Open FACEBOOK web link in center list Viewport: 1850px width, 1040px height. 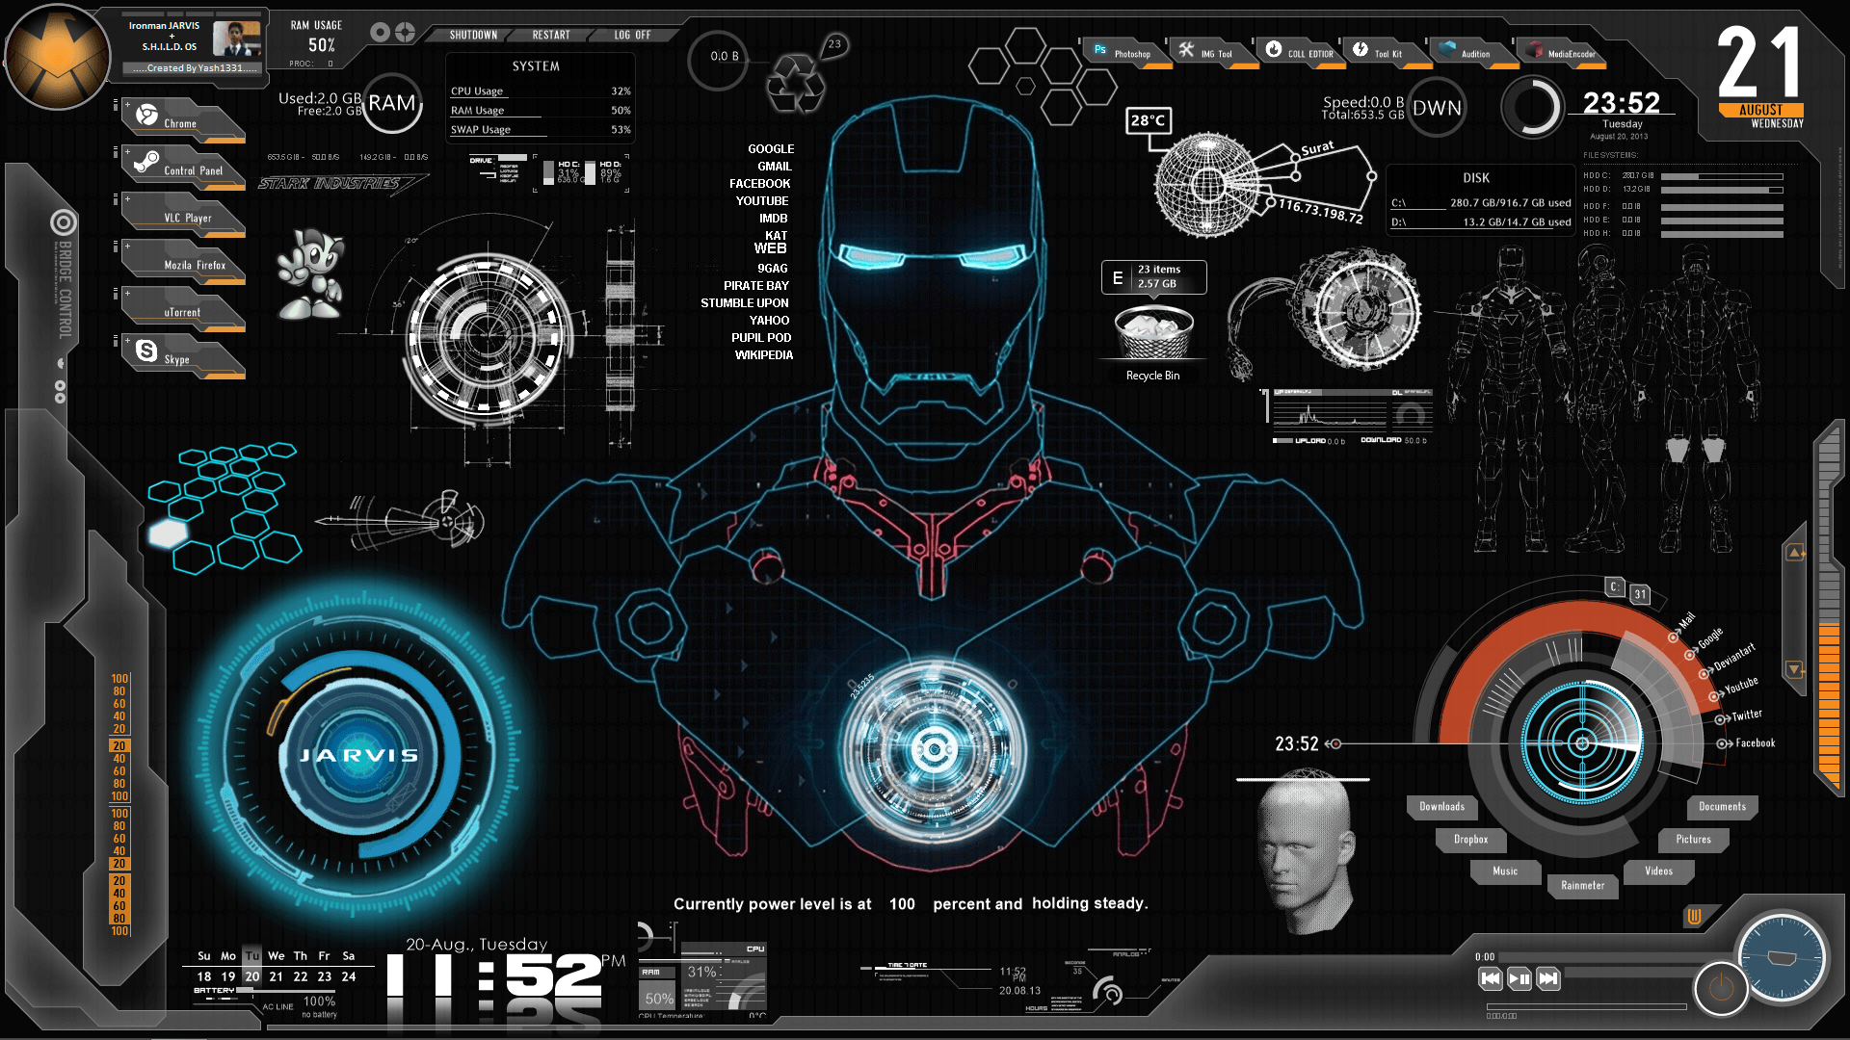click(759, 184)
